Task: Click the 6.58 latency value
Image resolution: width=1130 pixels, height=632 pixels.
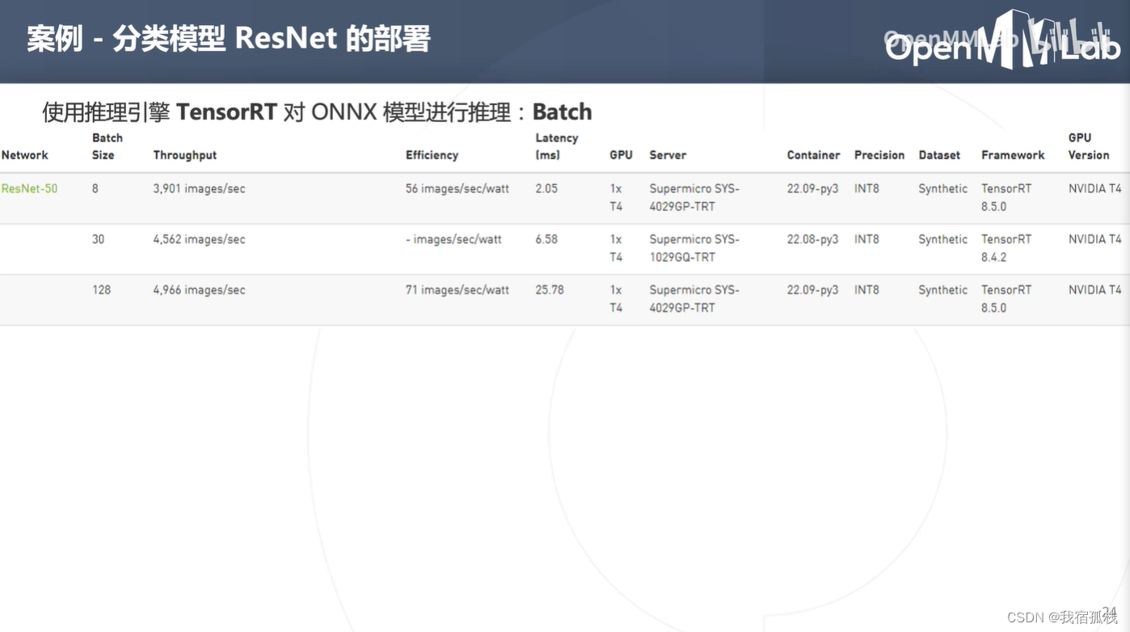Action: tap(546, 240)
